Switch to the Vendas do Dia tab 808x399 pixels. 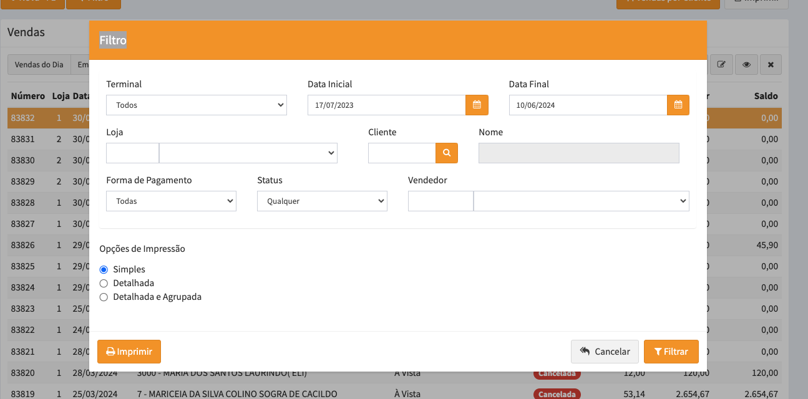[x=39, y=64]
